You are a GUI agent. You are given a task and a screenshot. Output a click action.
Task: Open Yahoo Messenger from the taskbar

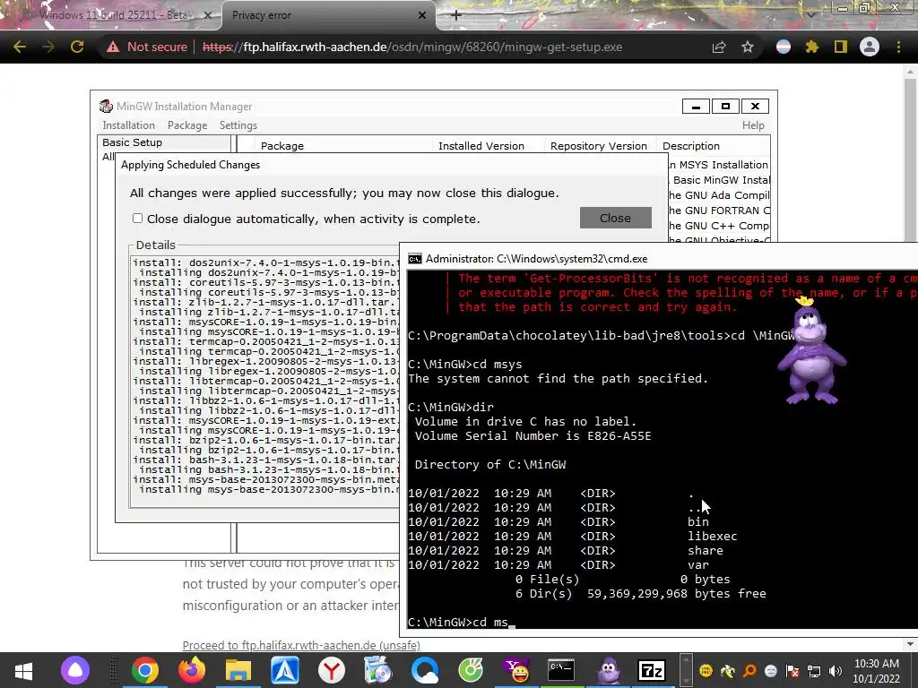[x=517, y=670]
